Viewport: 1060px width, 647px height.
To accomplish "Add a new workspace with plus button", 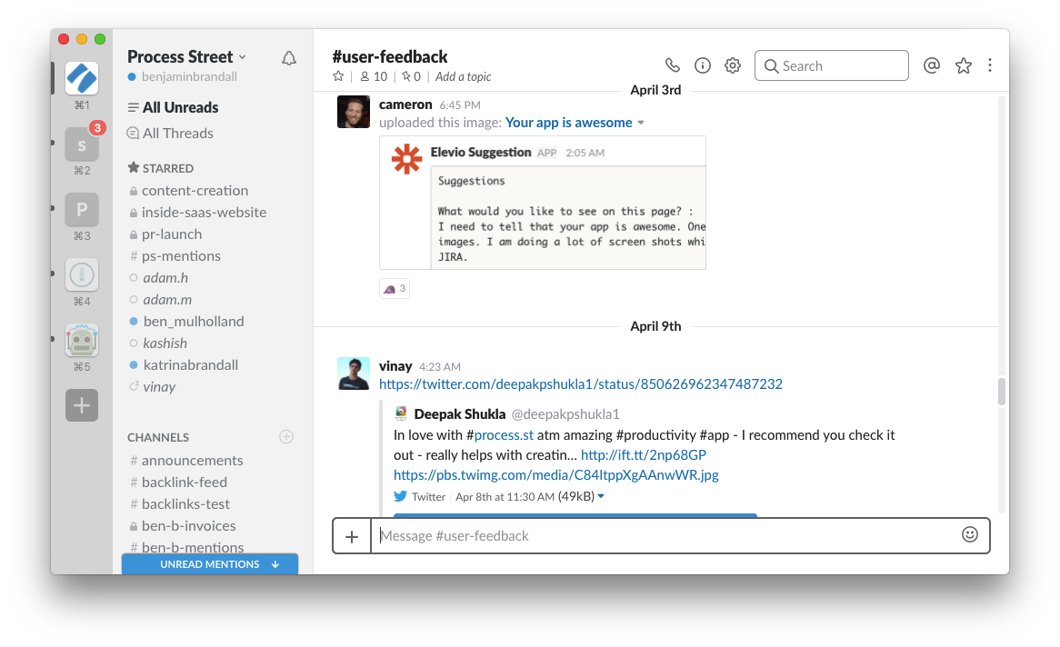I will point(82,405).
